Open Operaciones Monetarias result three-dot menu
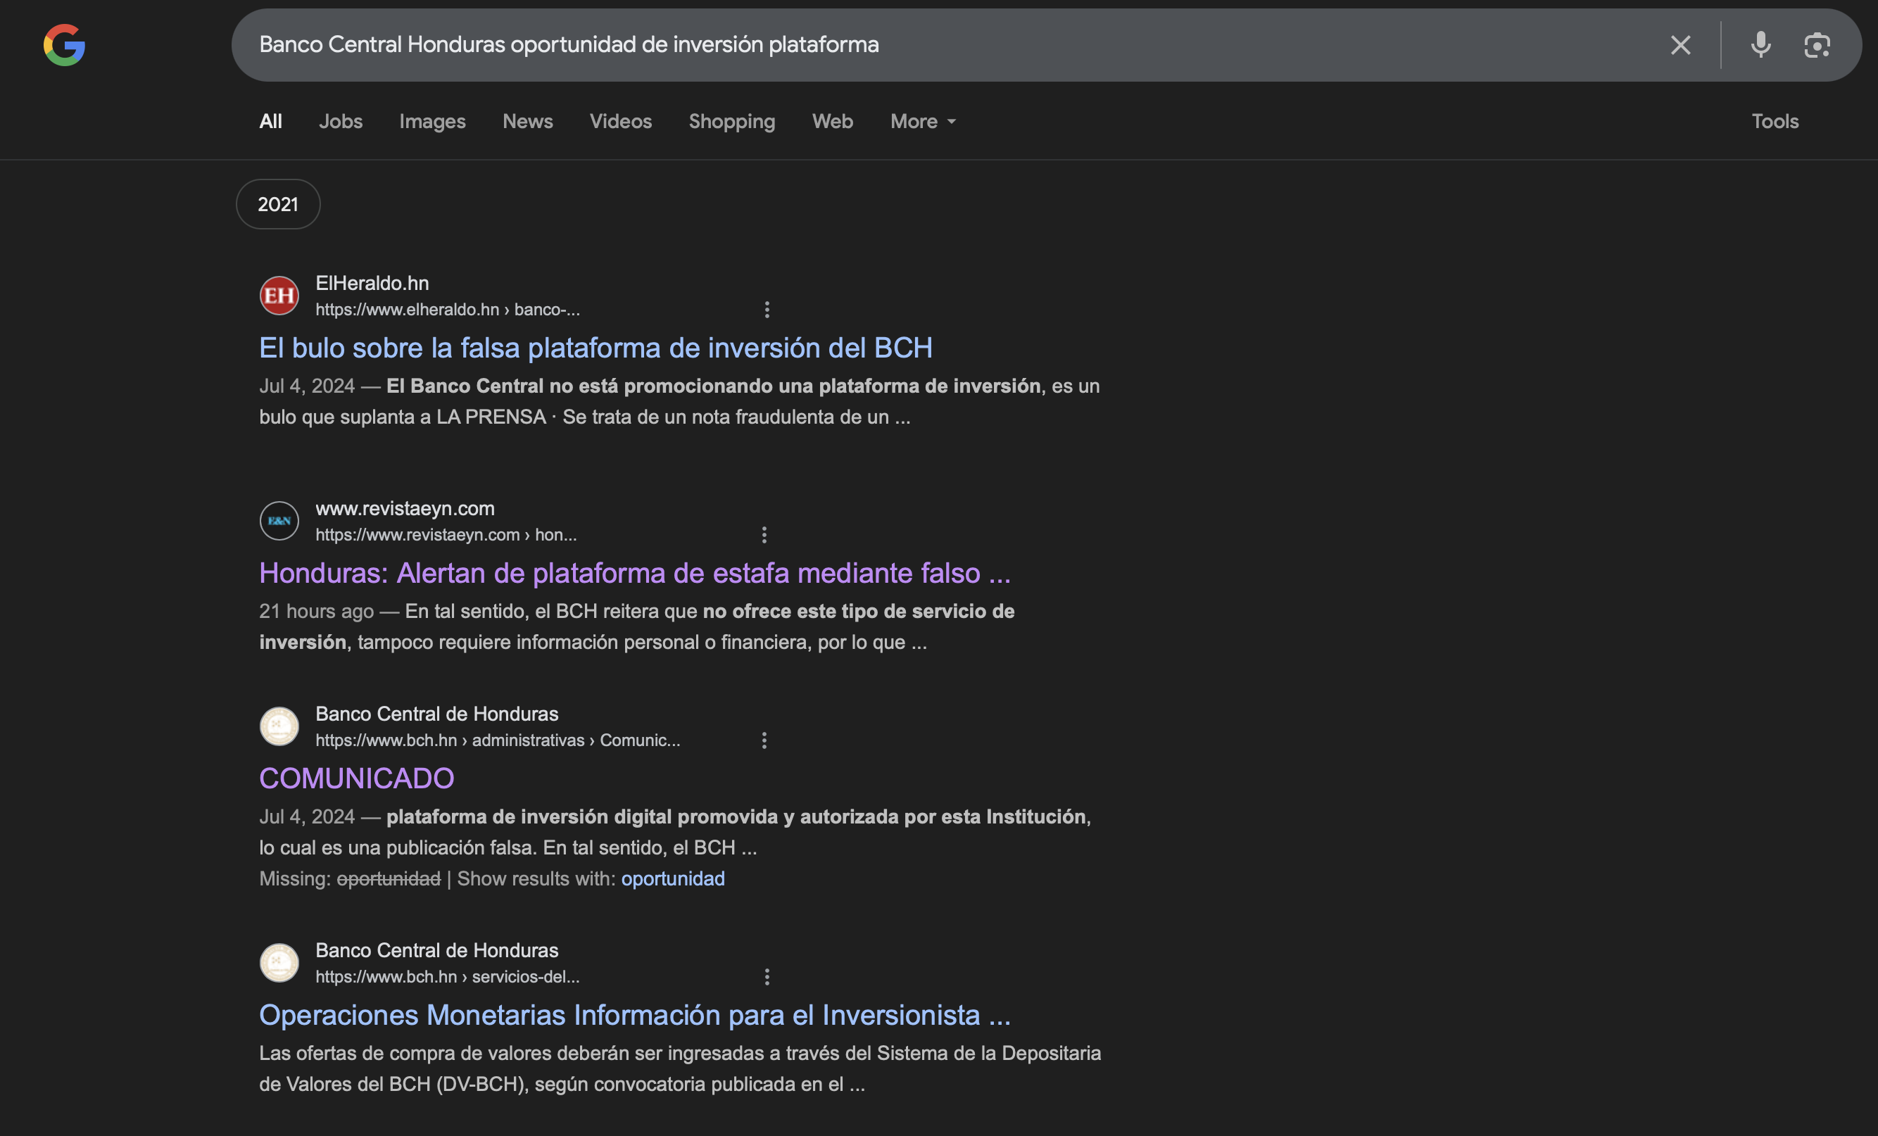Viewport: 1878px width, 1136px height. pos(767,977)
